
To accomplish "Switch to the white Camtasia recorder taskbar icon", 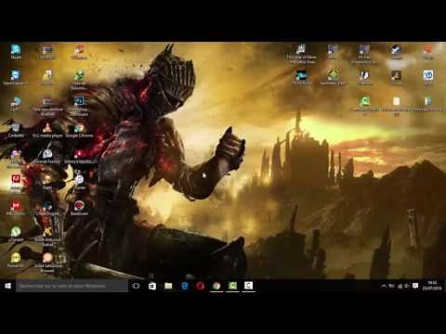I will [x=249, y=286].
